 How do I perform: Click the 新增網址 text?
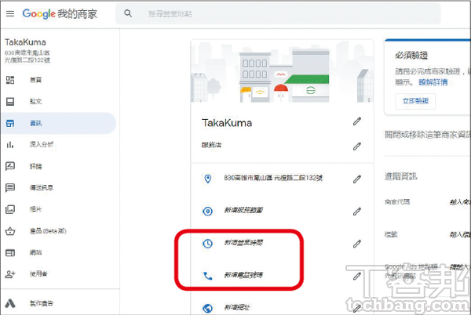[237, 307]
